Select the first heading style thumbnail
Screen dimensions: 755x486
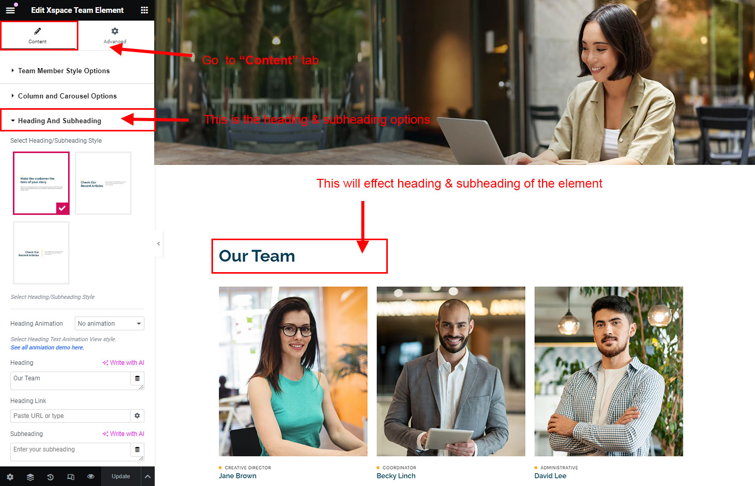pyautogui.click(x=41, y=183)
